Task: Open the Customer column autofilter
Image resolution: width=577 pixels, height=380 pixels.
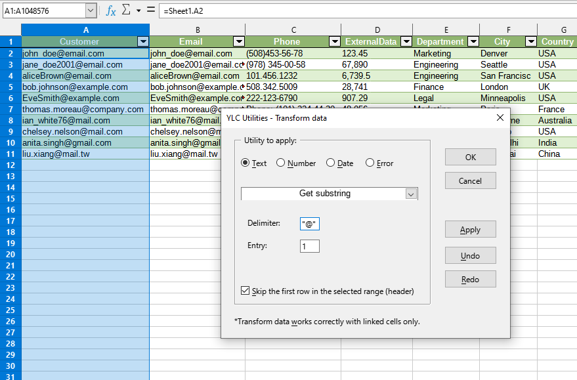Action: coord(142,41)
